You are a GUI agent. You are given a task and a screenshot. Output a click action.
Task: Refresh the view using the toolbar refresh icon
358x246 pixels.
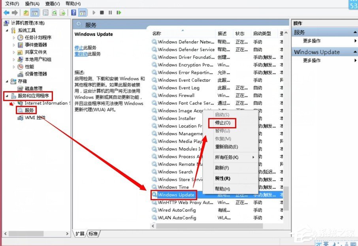pyautogui.click(x=55, y=12)
